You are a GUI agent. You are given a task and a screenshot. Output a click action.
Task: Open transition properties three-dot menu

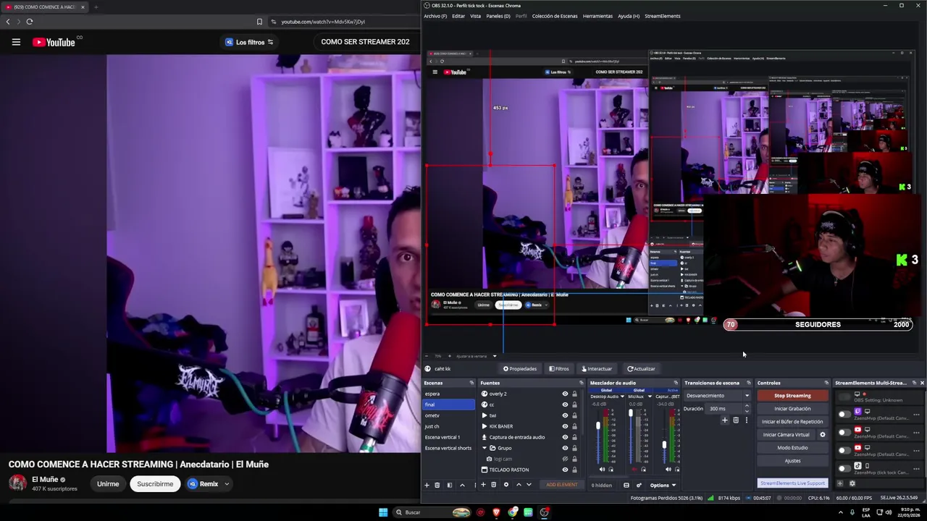point(747,420)
